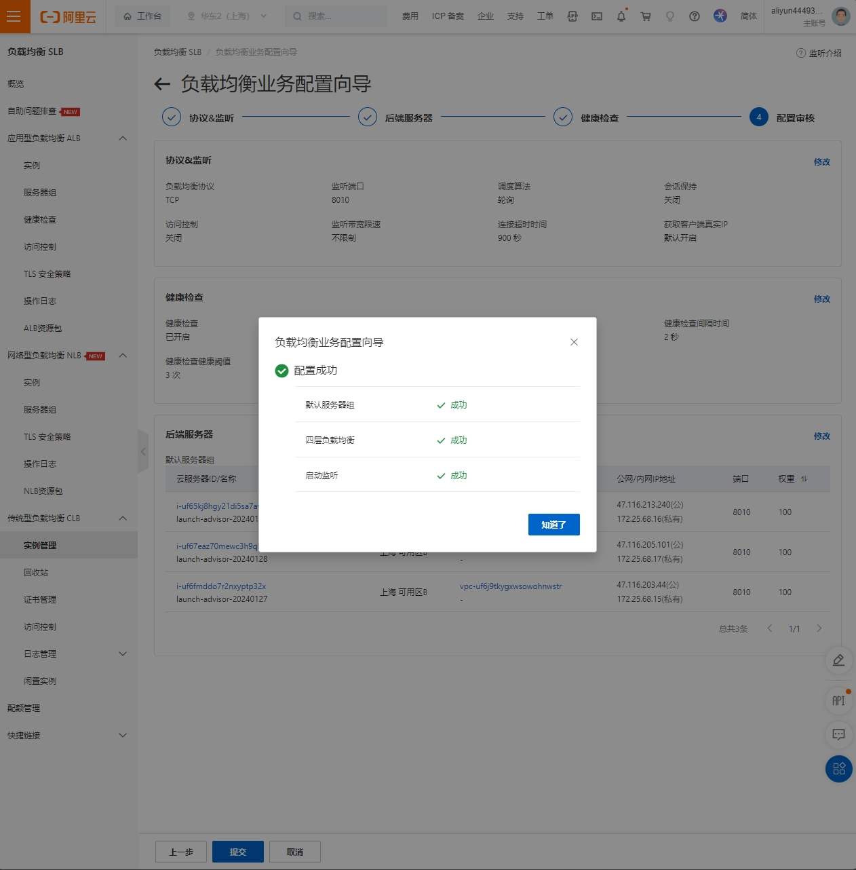Expand the 快捷链接 section

(123, 736)
